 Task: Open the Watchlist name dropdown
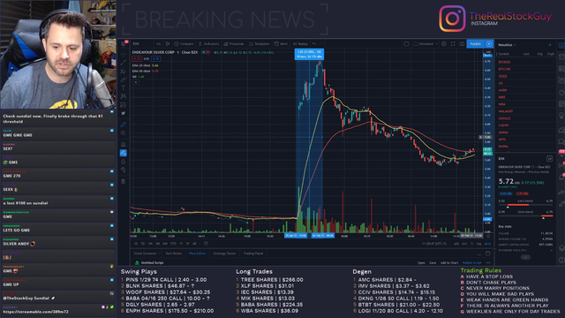[507, 45]
